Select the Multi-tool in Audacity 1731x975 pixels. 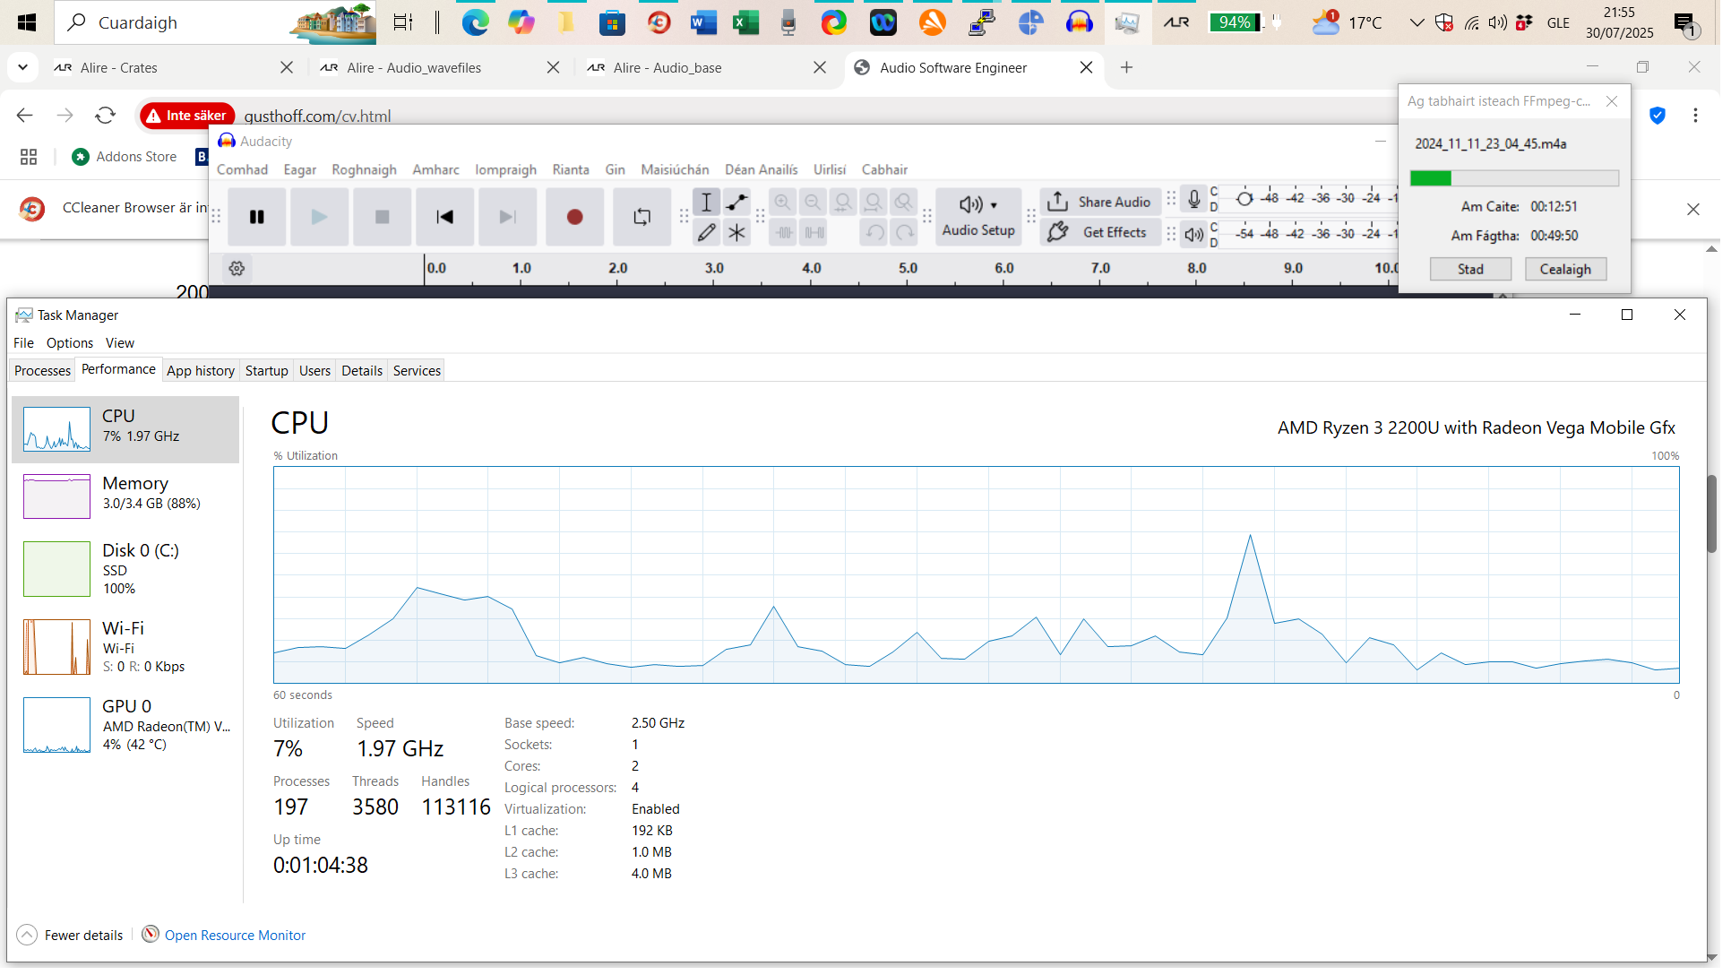[737, 232]
